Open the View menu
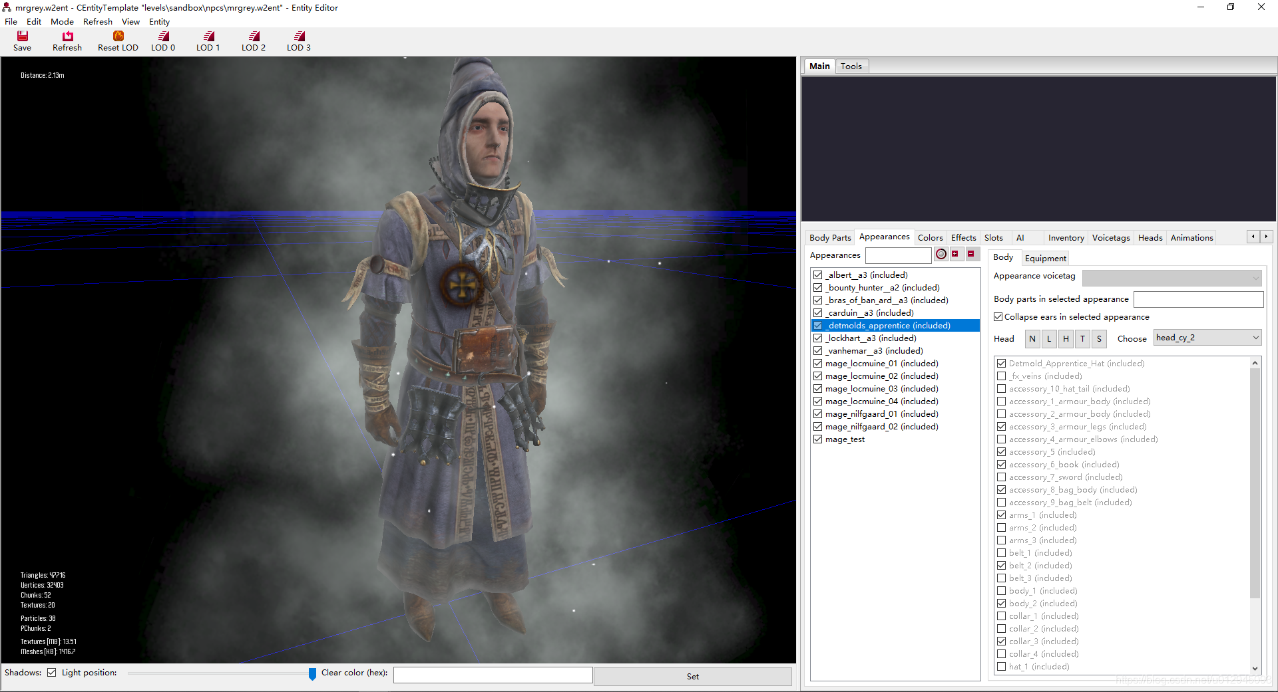The width and height of the screenshot is (1278, 692). (130, 22)
